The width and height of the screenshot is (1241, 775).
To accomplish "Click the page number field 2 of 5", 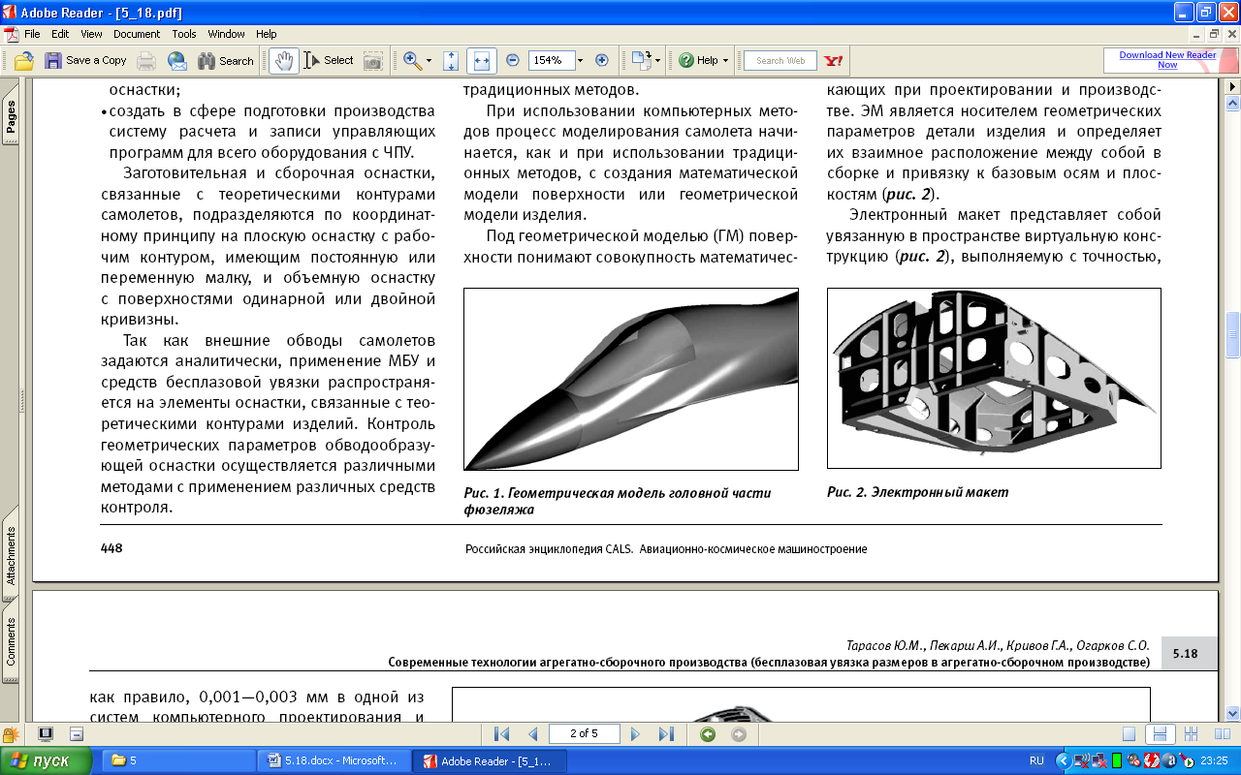I will pyautogui.click(x=584, y=733).
